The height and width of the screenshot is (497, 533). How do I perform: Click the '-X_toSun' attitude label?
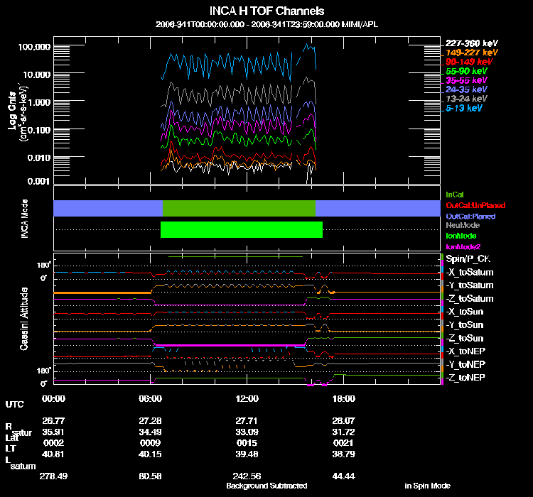point(464,312)
